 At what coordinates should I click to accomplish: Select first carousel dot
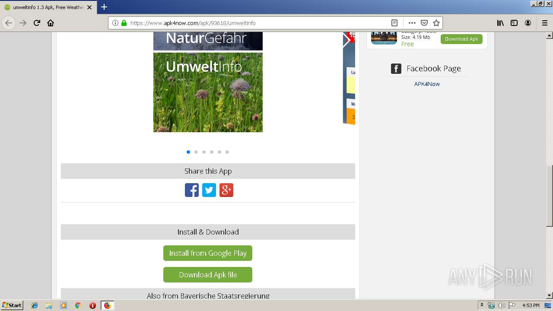click(188, 152)
